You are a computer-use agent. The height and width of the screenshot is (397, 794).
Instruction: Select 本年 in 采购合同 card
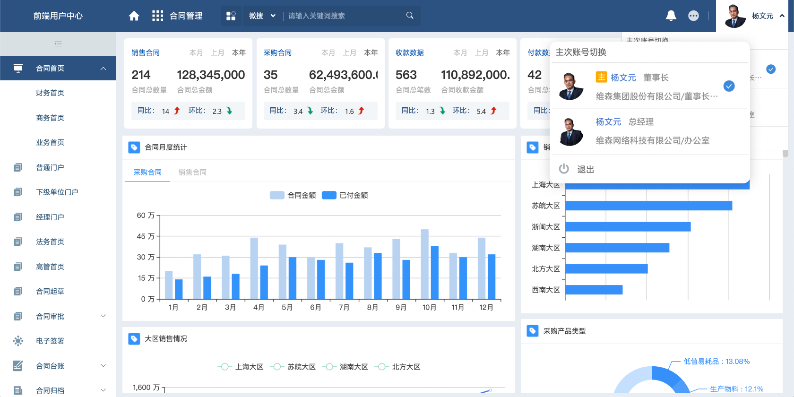(371, 52)
